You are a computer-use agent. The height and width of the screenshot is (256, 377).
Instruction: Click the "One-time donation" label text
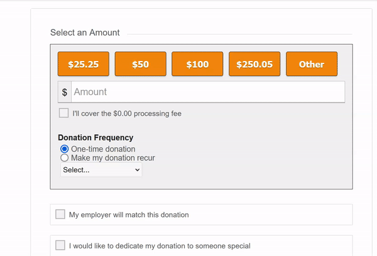(x=103, y=149)
